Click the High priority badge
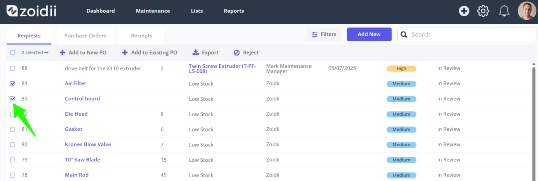Image resolution: width=538 pixels, height=181 pixels. (x=401, y=68)
